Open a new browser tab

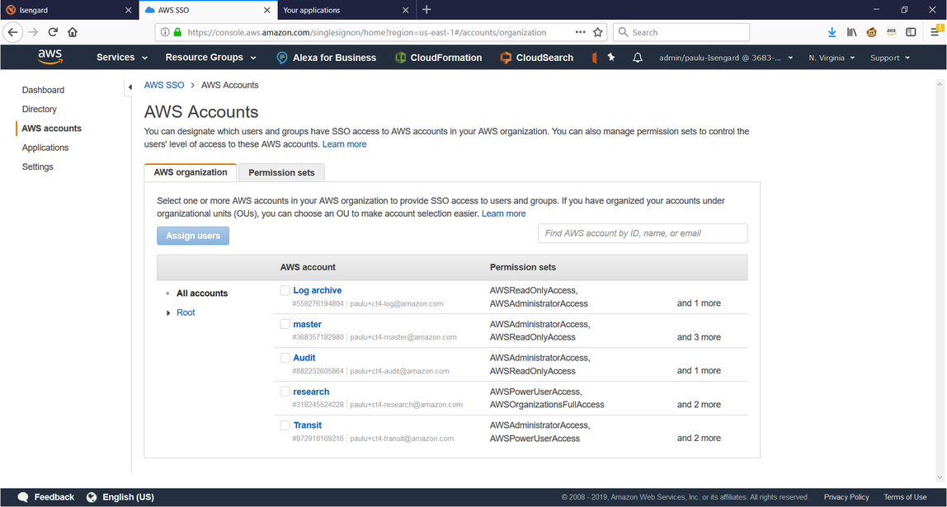coord(426,10)
